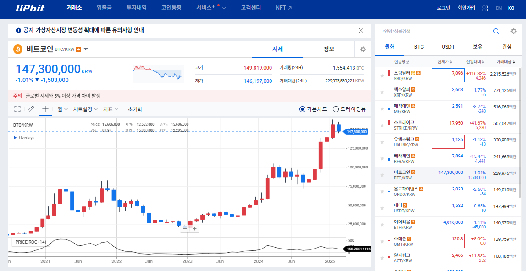Switch language to EN

click(499, 8)
